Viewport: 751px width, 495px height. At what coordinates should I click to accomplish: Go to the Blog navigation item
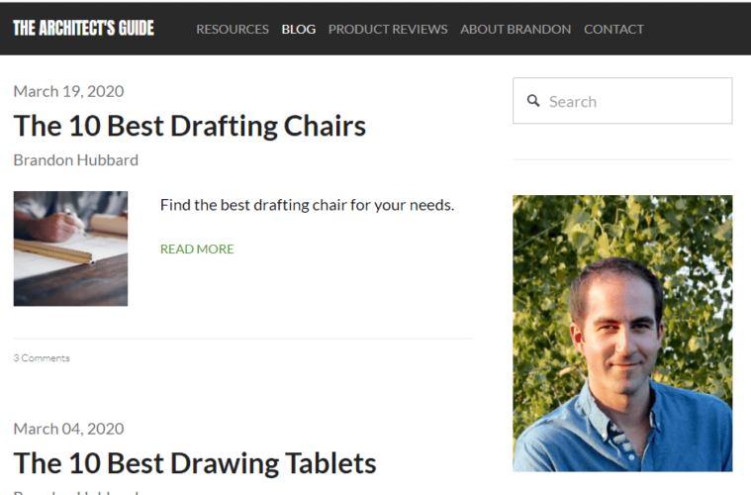pyautogui.click(x=298, y=29)
